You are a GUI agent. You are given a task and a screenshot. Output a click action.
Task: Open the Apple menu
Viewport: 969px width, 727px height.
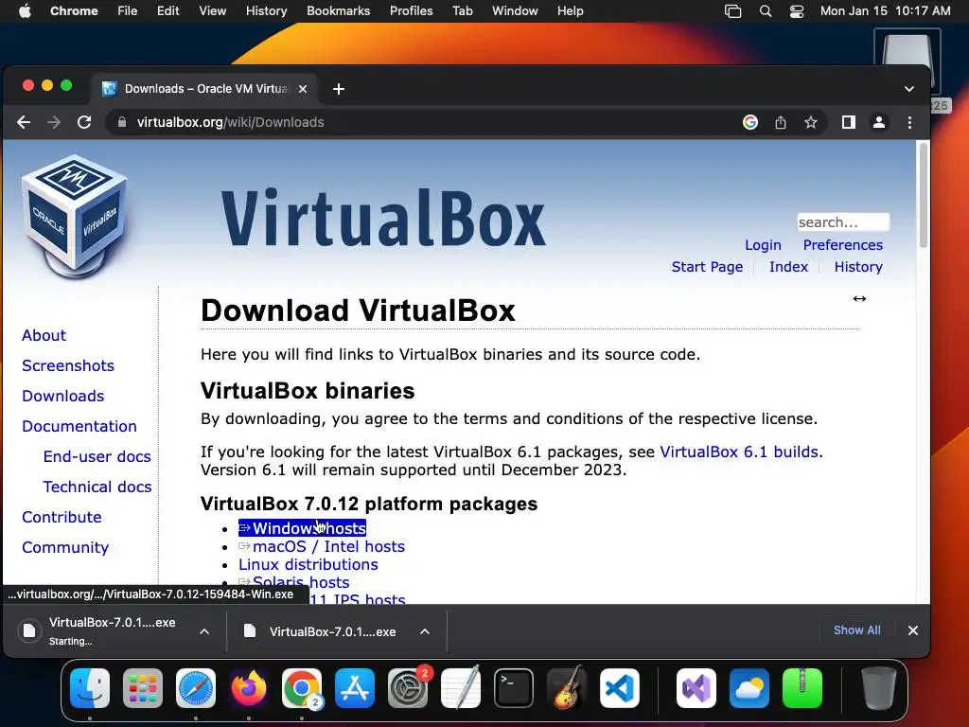[x=25, y=11]
